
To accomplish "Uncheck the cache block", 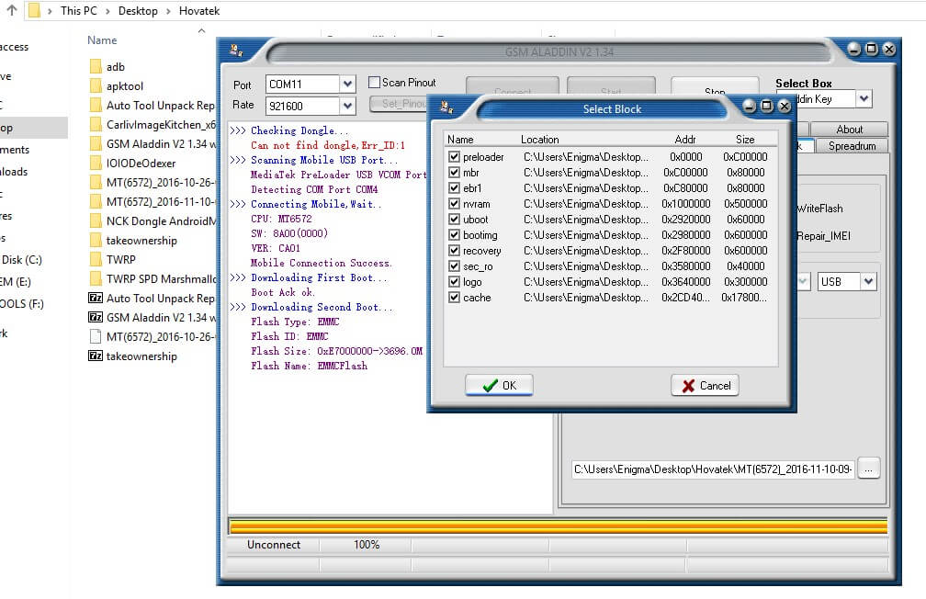I will 454,298.
